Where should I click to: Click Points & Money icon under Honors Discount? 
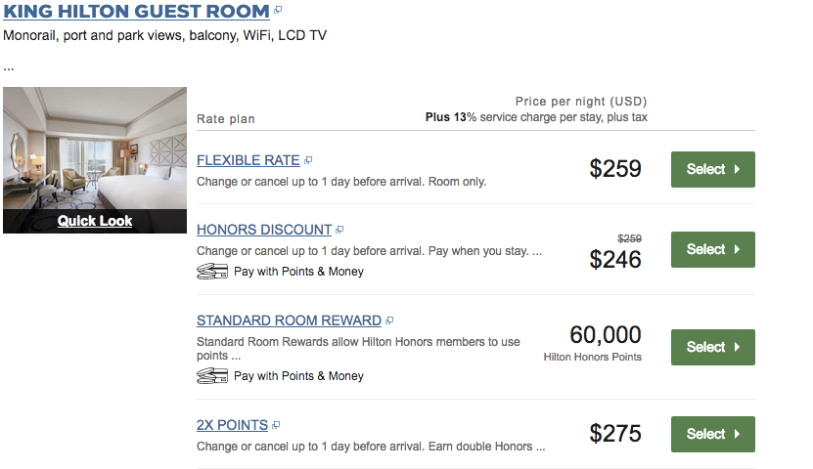[x=212, y=272]
